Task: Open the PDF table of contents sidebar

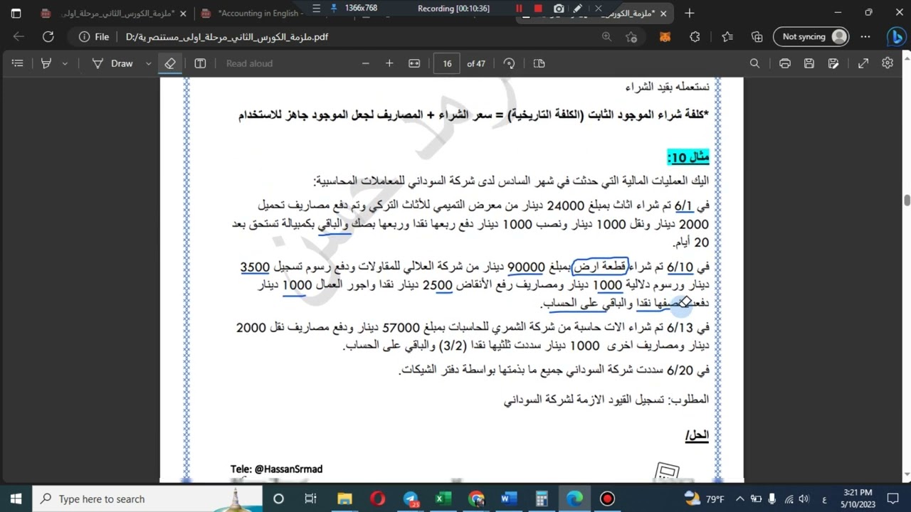Action: [18, 63]
